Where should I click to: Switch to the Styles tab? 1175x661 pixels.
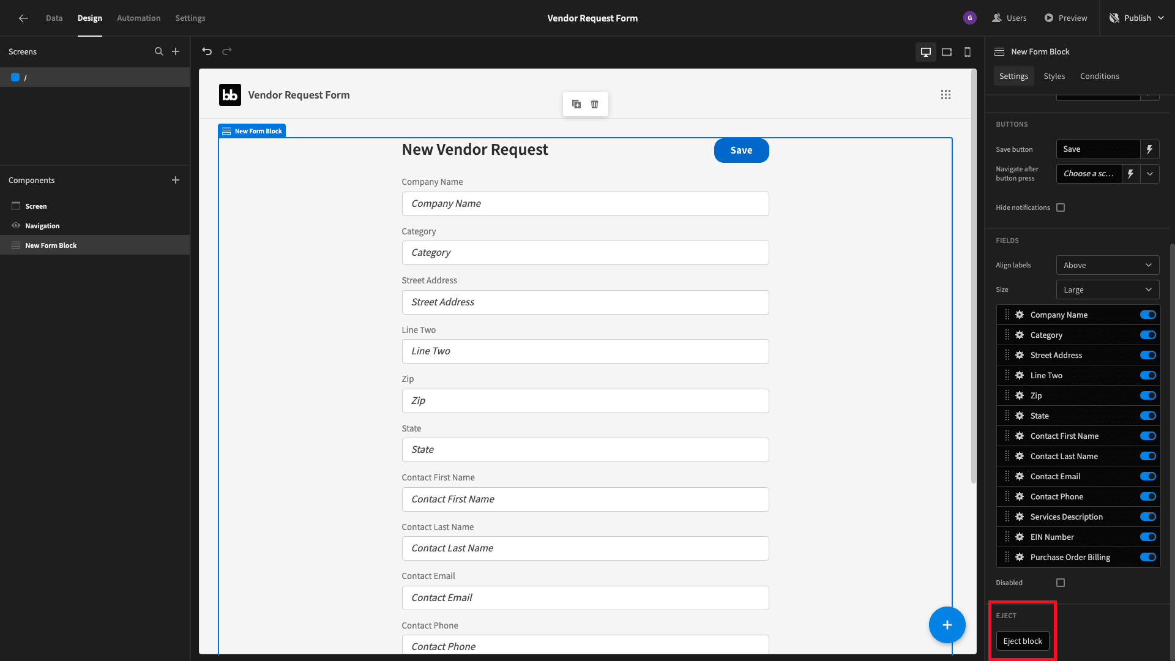tap(1054, 76)
